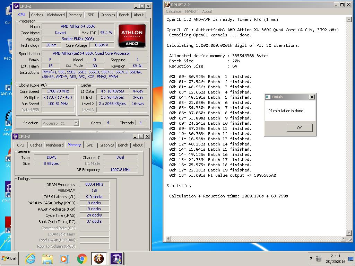Open the About menu in GPUPI
The height and width of the screenshot is (266, 355).
coord(207,11)
